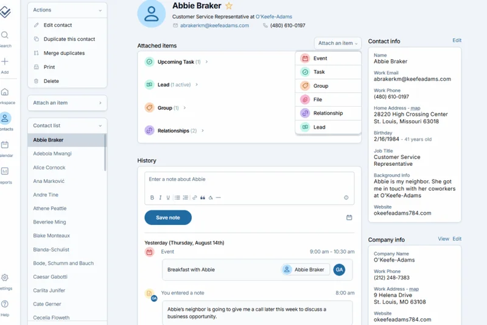This screenshot has width=487, height=325.
Task: Click the underline formatting icon
Action: coord(168,198)
